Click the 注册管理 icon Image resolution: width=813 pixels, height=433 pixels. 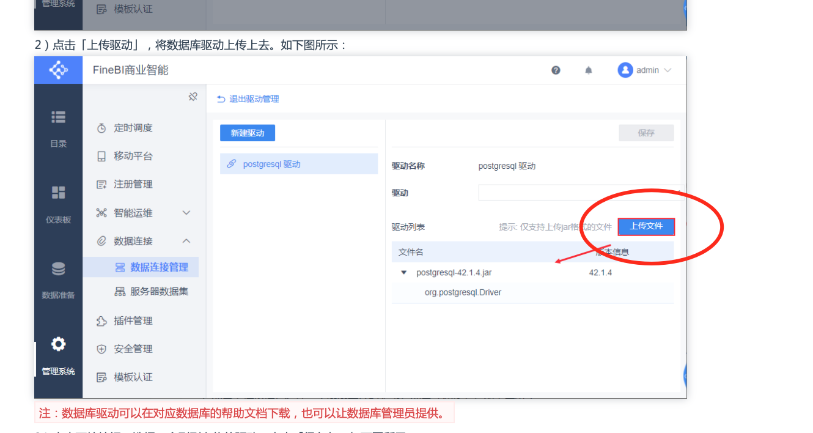tap(101, 185)
